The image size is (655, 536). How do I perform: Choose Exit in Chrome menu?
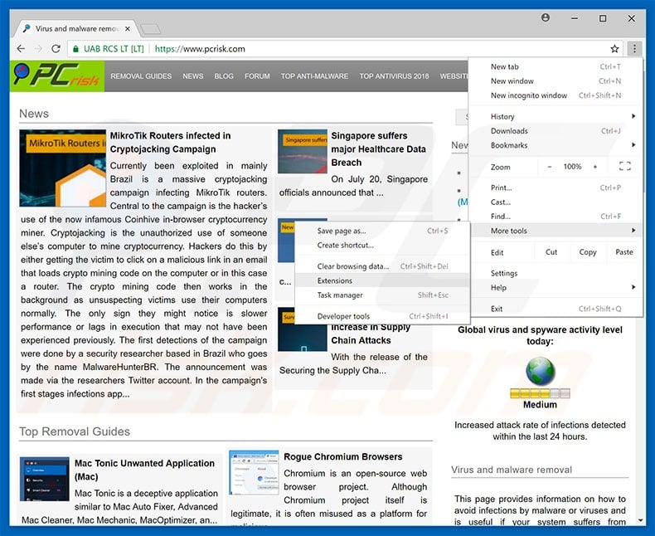556,309
